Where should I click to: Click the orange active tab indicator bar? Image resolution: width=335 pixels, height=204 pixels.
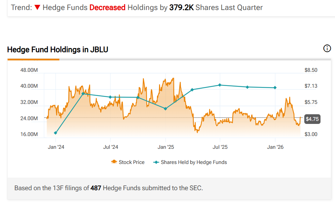(33, 59)
